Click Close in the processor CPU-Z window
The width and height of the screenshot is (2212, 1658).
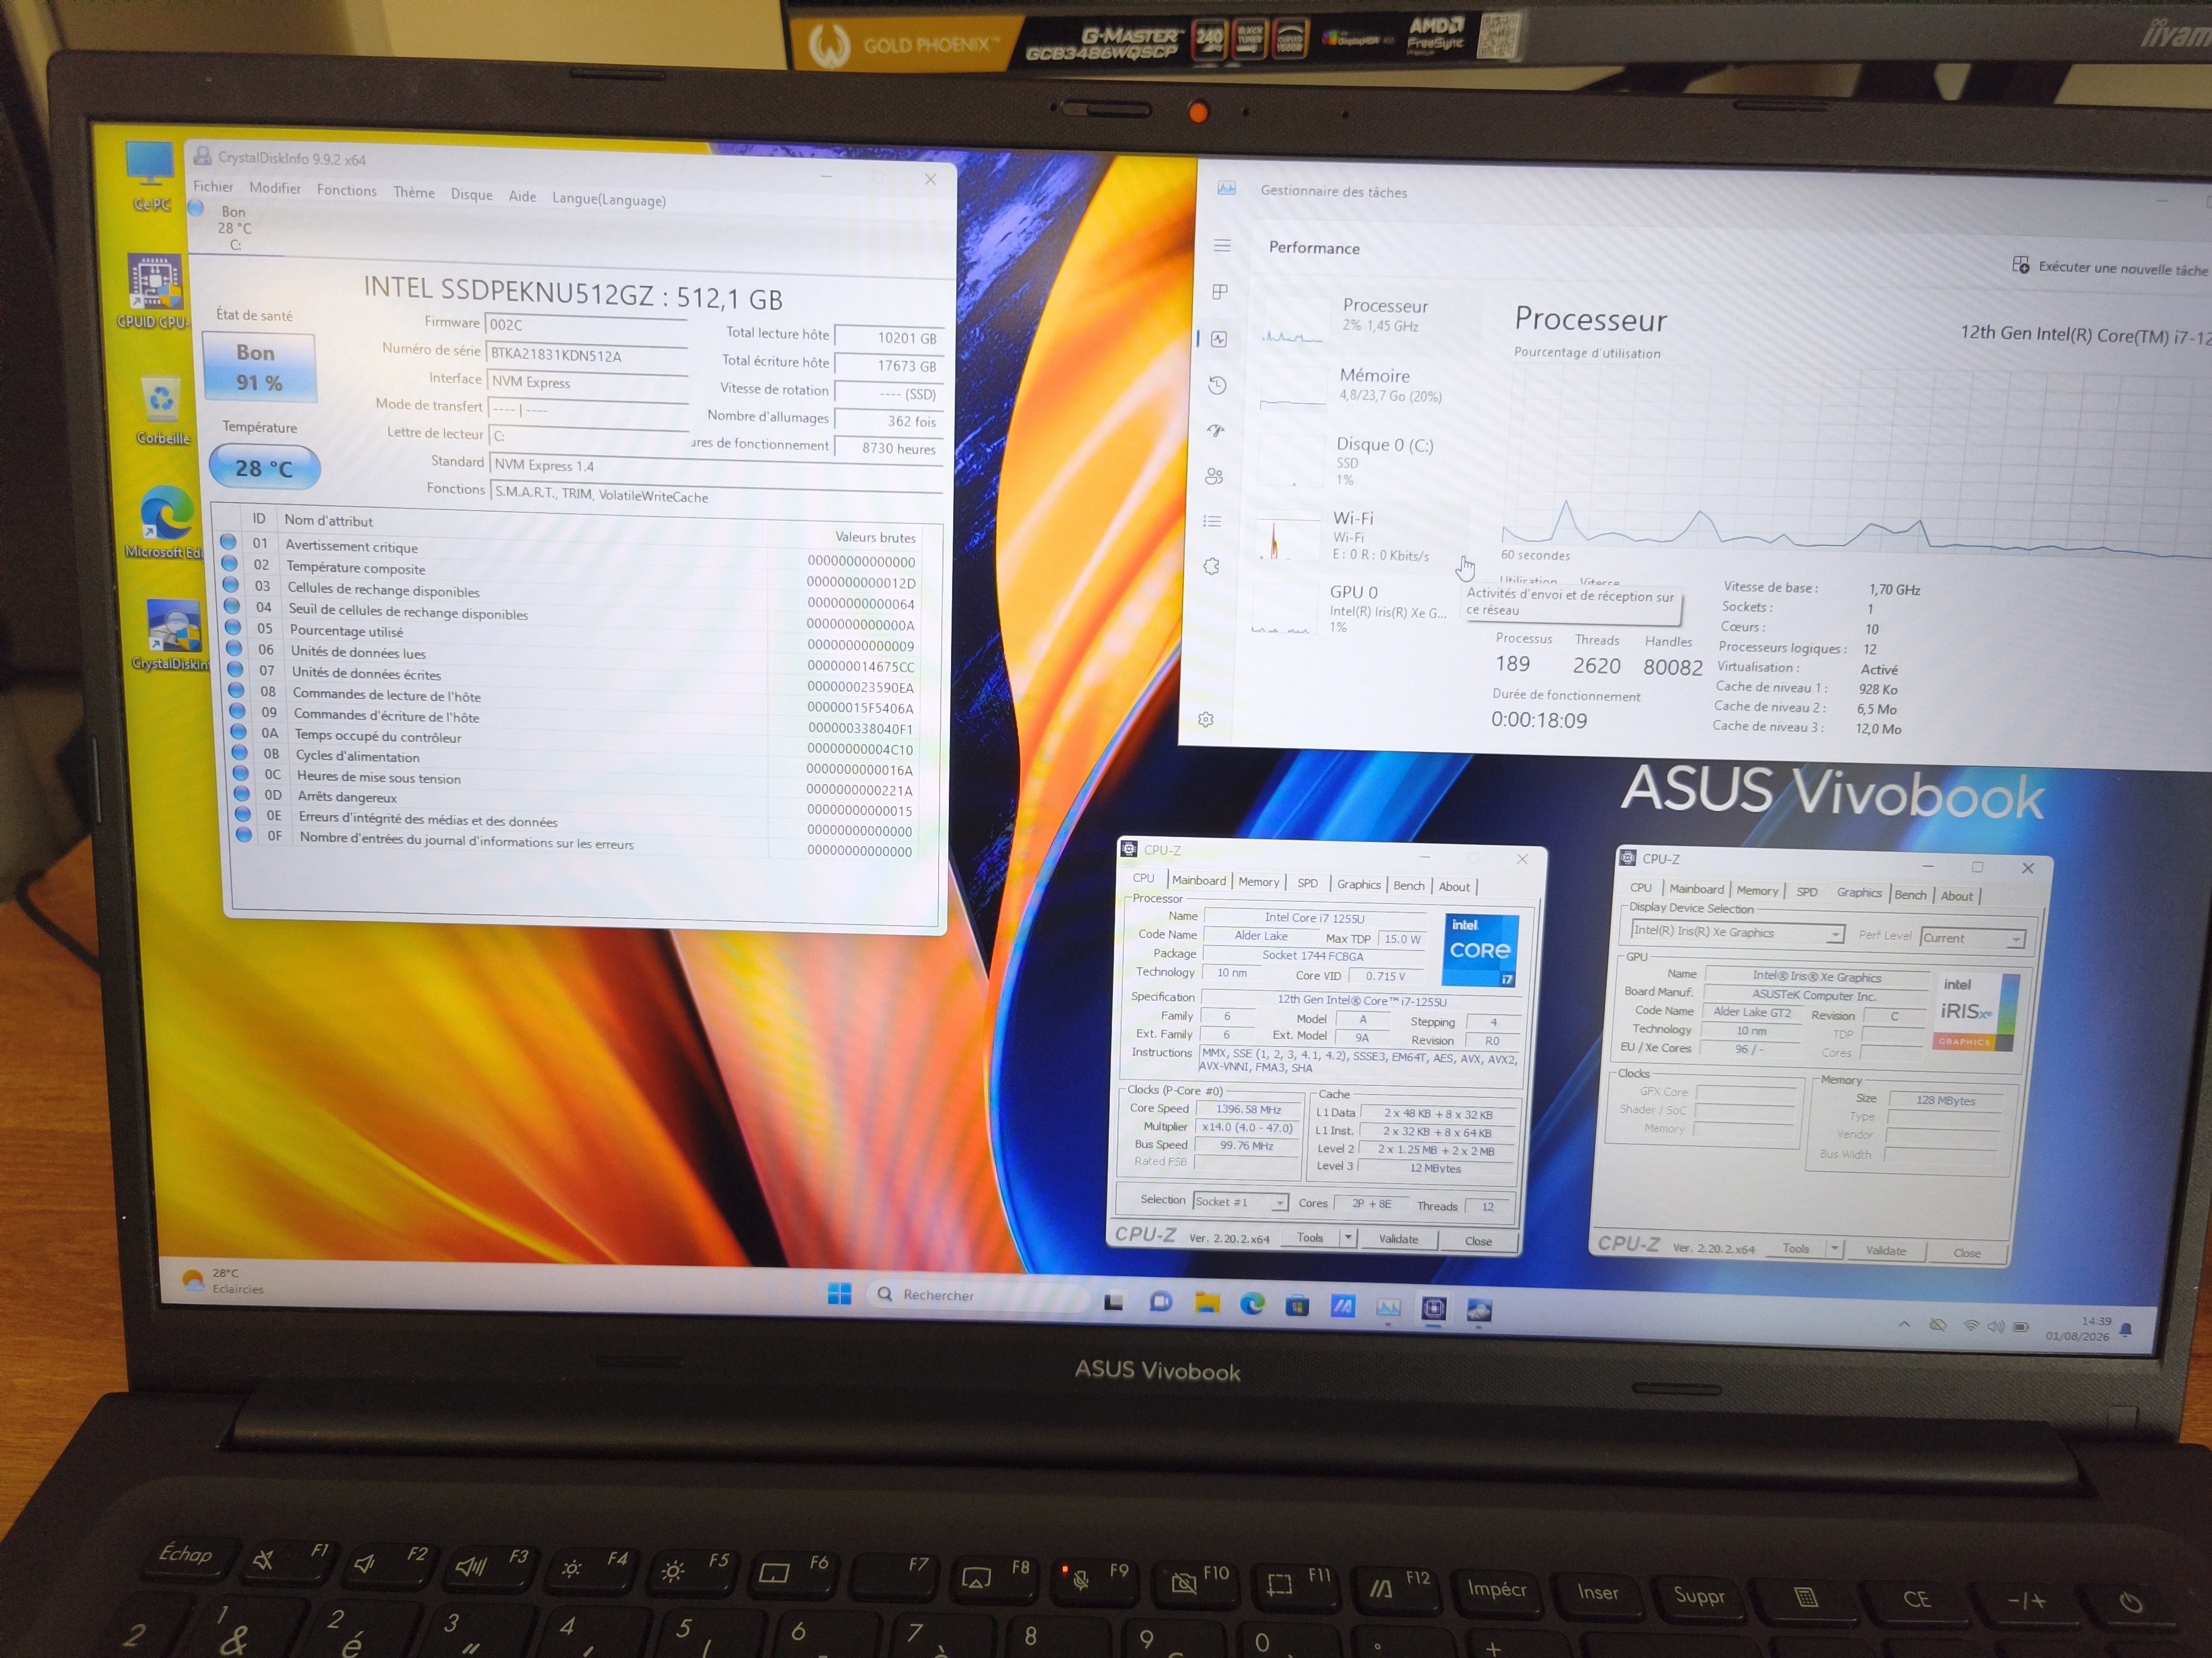(x=1478, y=1241)
